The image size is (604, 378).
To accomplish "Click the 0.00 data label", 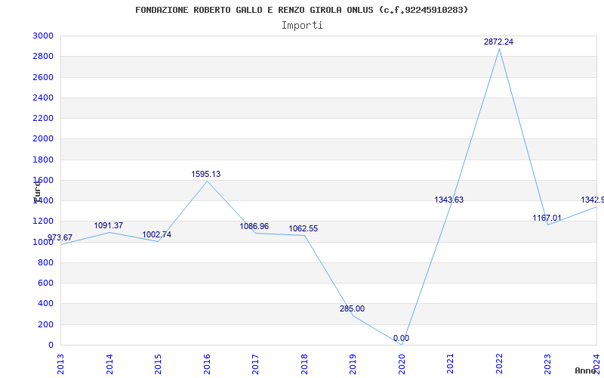I will (x=401, y=339).
